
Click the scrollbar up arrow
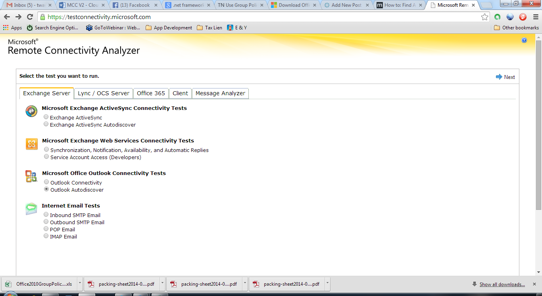[538, 37]
